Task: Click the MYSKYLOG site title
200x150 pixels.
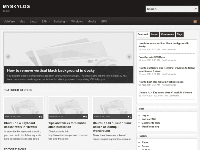Action: tap(17, 7)
